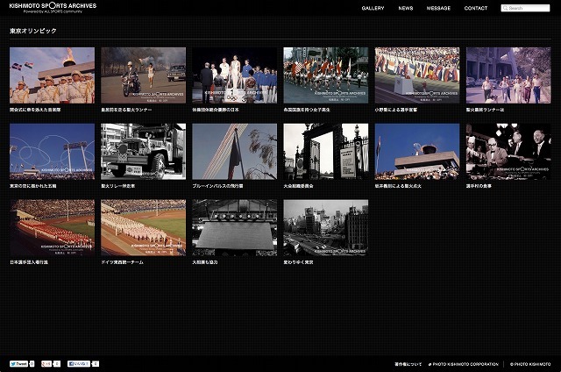Click caption 聖火最終ランナーは
Screen dimensions: 561x372
pyautogui.click(x=485, y=110)
